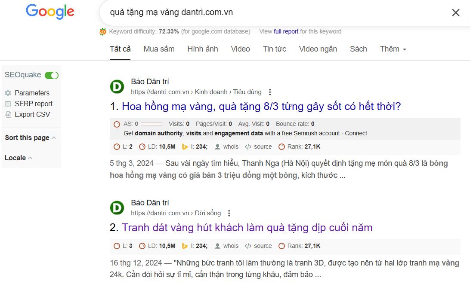This screenshot has width=470, height=293.
Task: Click the source code icon in result 1
Action: (248, 146)
